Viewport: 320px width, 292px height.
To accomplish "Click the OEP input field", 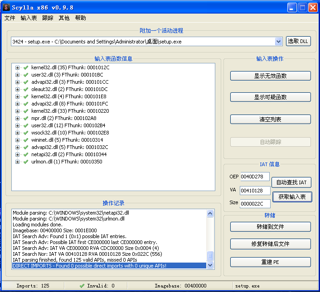I will tap(255, 177).
